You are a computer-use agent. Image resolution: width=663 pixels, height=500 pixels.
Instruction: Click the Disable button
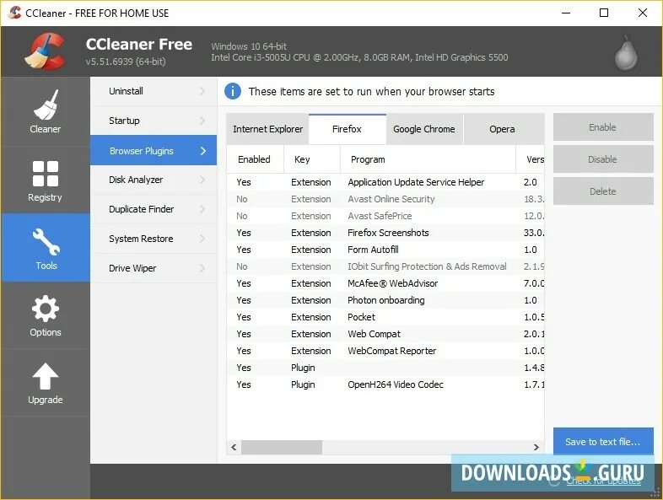pos(603,159)
